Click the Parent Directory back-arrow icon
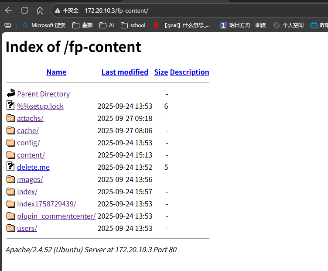328x271 pixels. tap(11, 93)
